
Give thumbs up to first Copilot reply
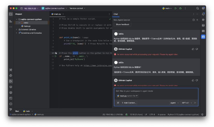[x=193, y=49]
